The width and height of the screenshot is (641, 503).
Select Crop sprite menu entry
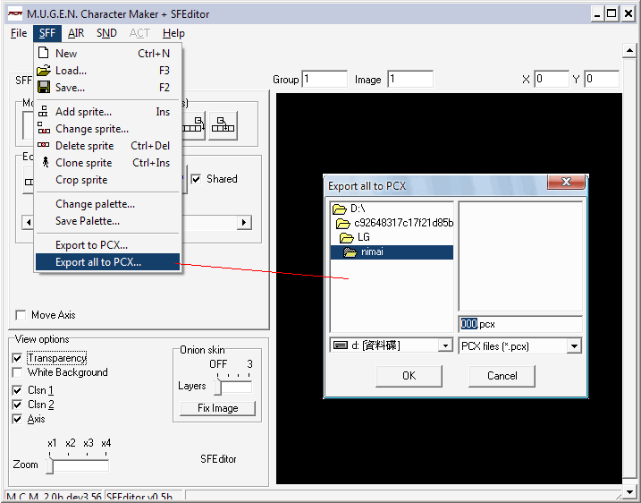coord(107,180)
